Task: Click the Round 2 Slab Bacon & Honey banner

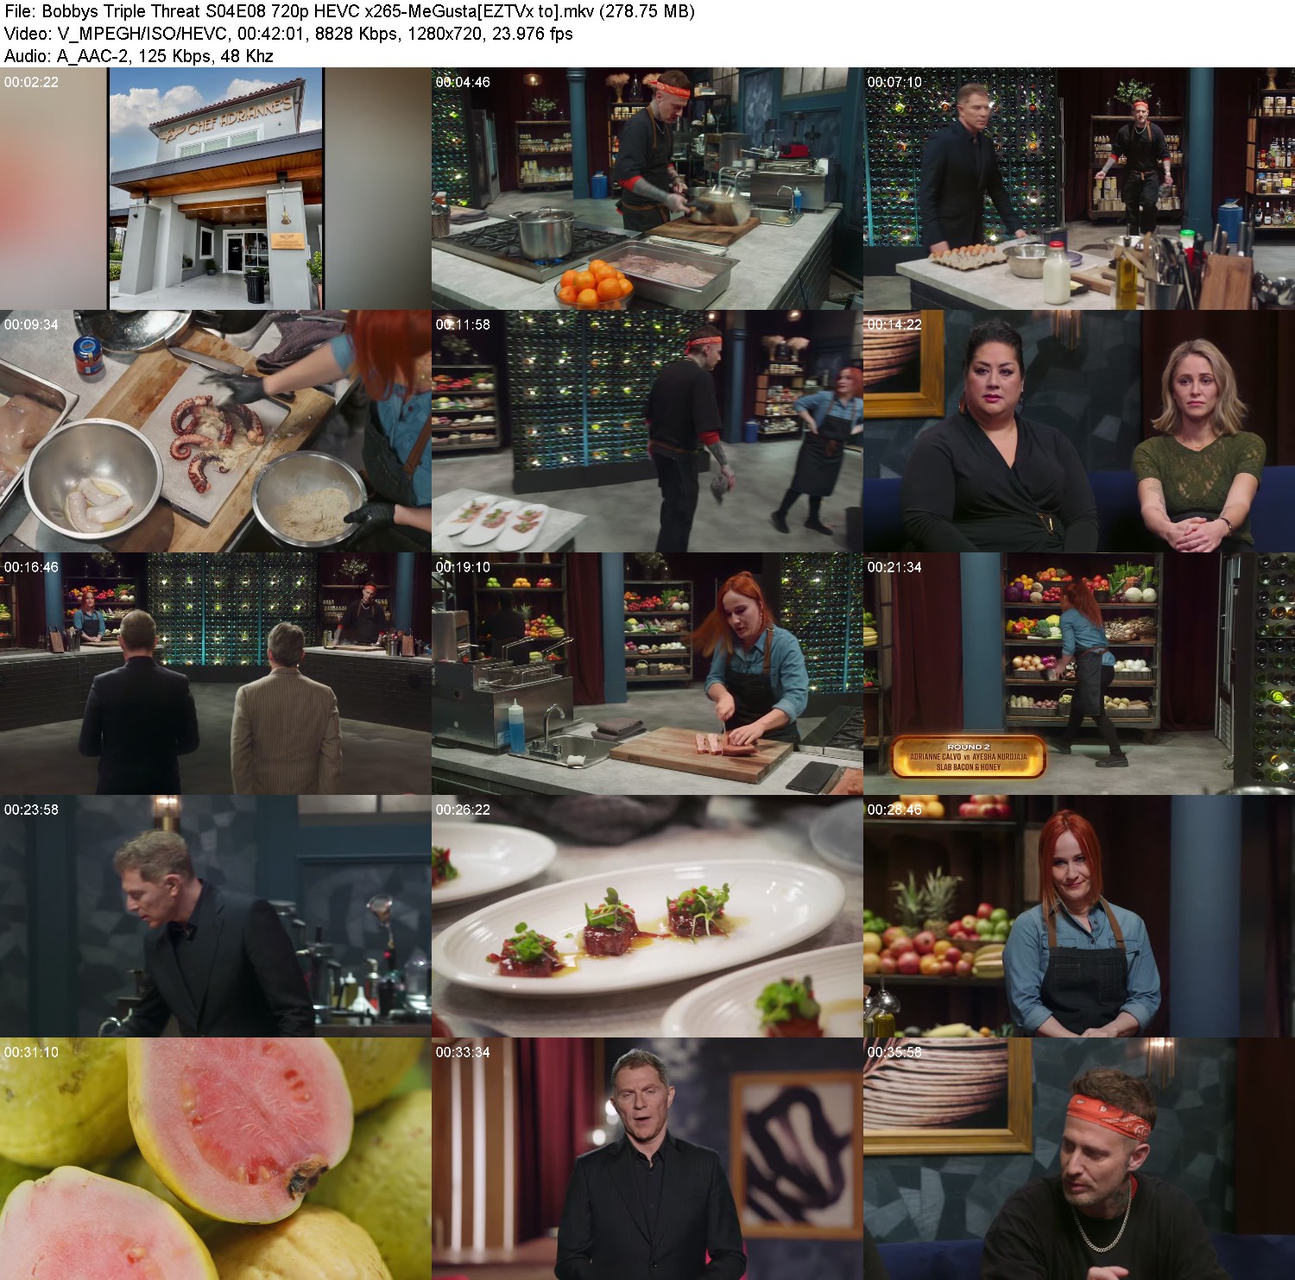Action: pos(968,756)
